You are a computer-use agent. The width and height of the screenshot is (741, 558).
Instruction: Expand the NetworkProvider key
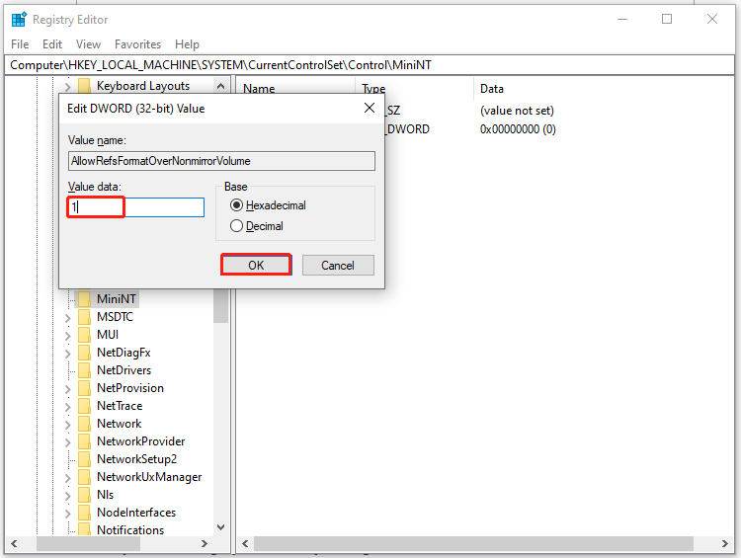pyautogui.click(x=67, y=442)
